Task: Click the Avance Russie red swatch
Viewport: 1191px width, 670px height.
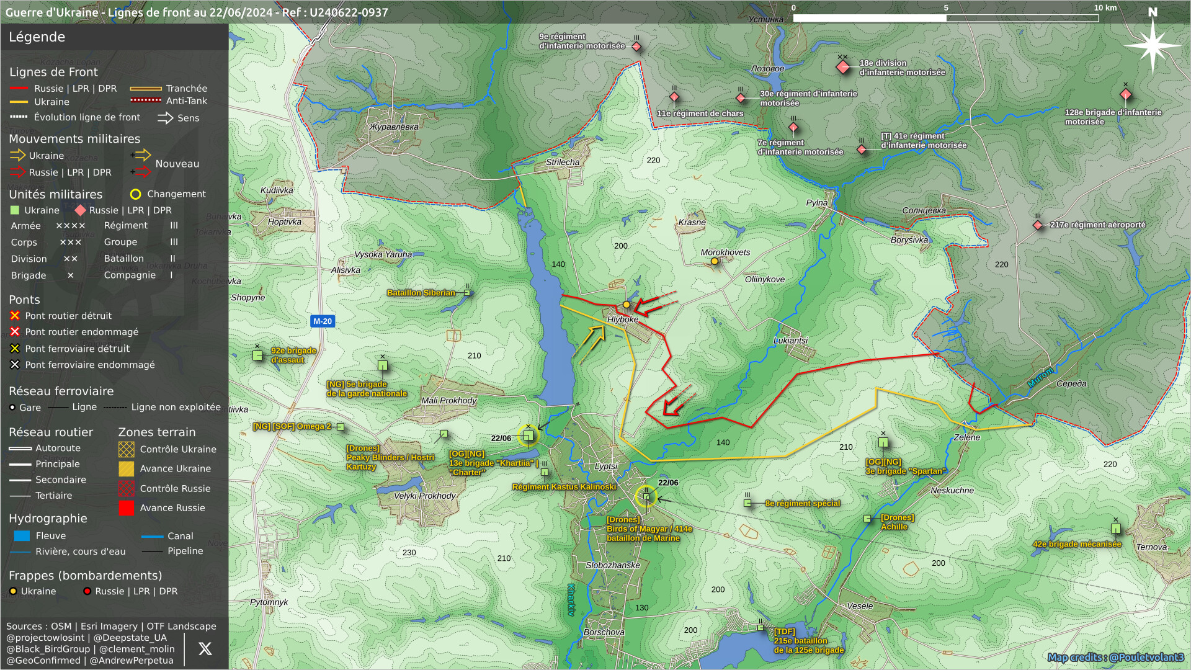Action: (127, 508)
